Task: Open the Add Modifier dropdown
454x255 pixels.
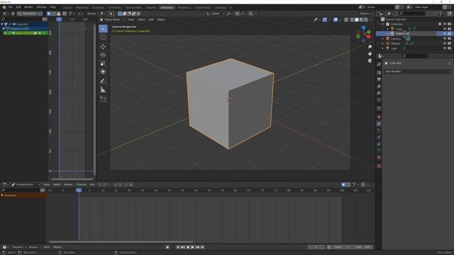Action: pyautogui.click(x=418, y=72)
